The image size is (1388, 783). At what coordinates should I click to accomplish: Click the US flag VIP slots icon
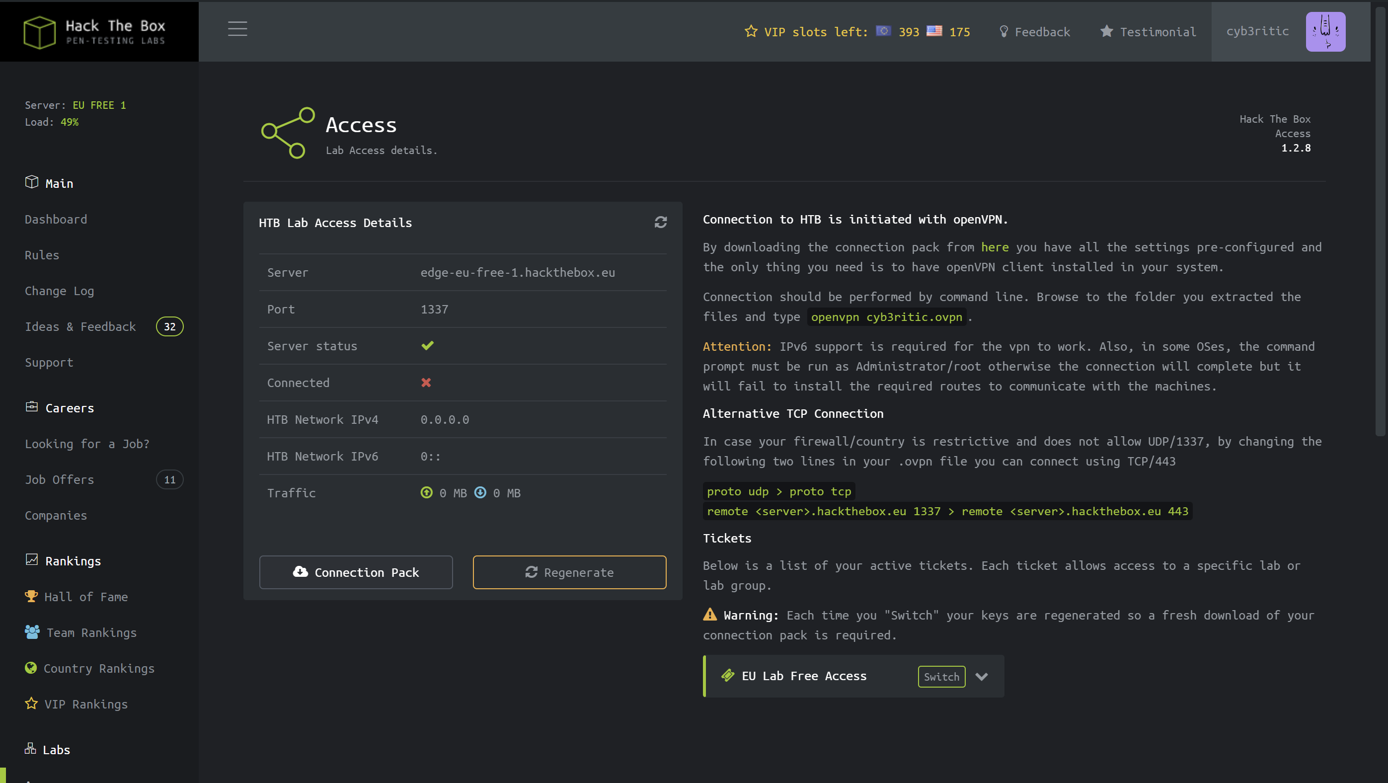[934, 31]
